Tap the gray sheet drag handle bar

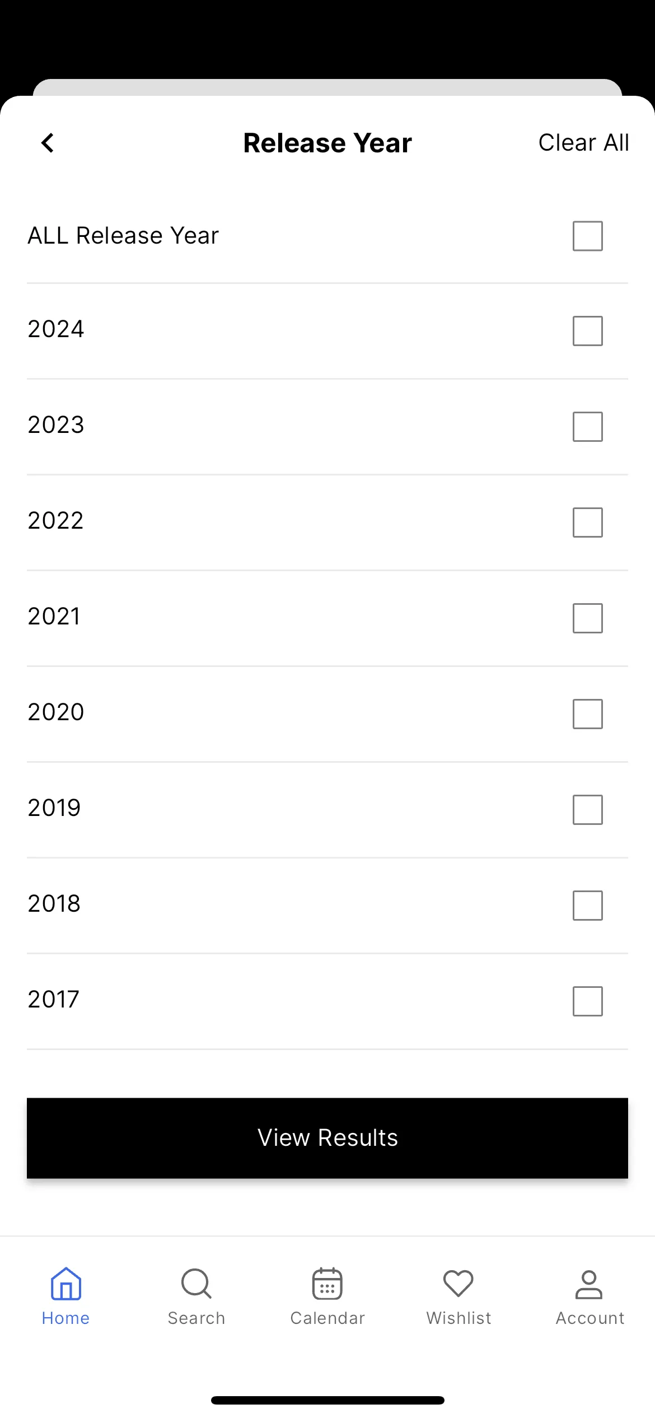click(x=327, y=87)
